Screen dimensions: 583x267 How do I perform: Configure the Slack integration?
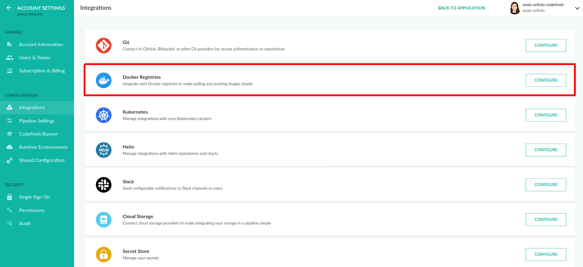coord(545,185)
